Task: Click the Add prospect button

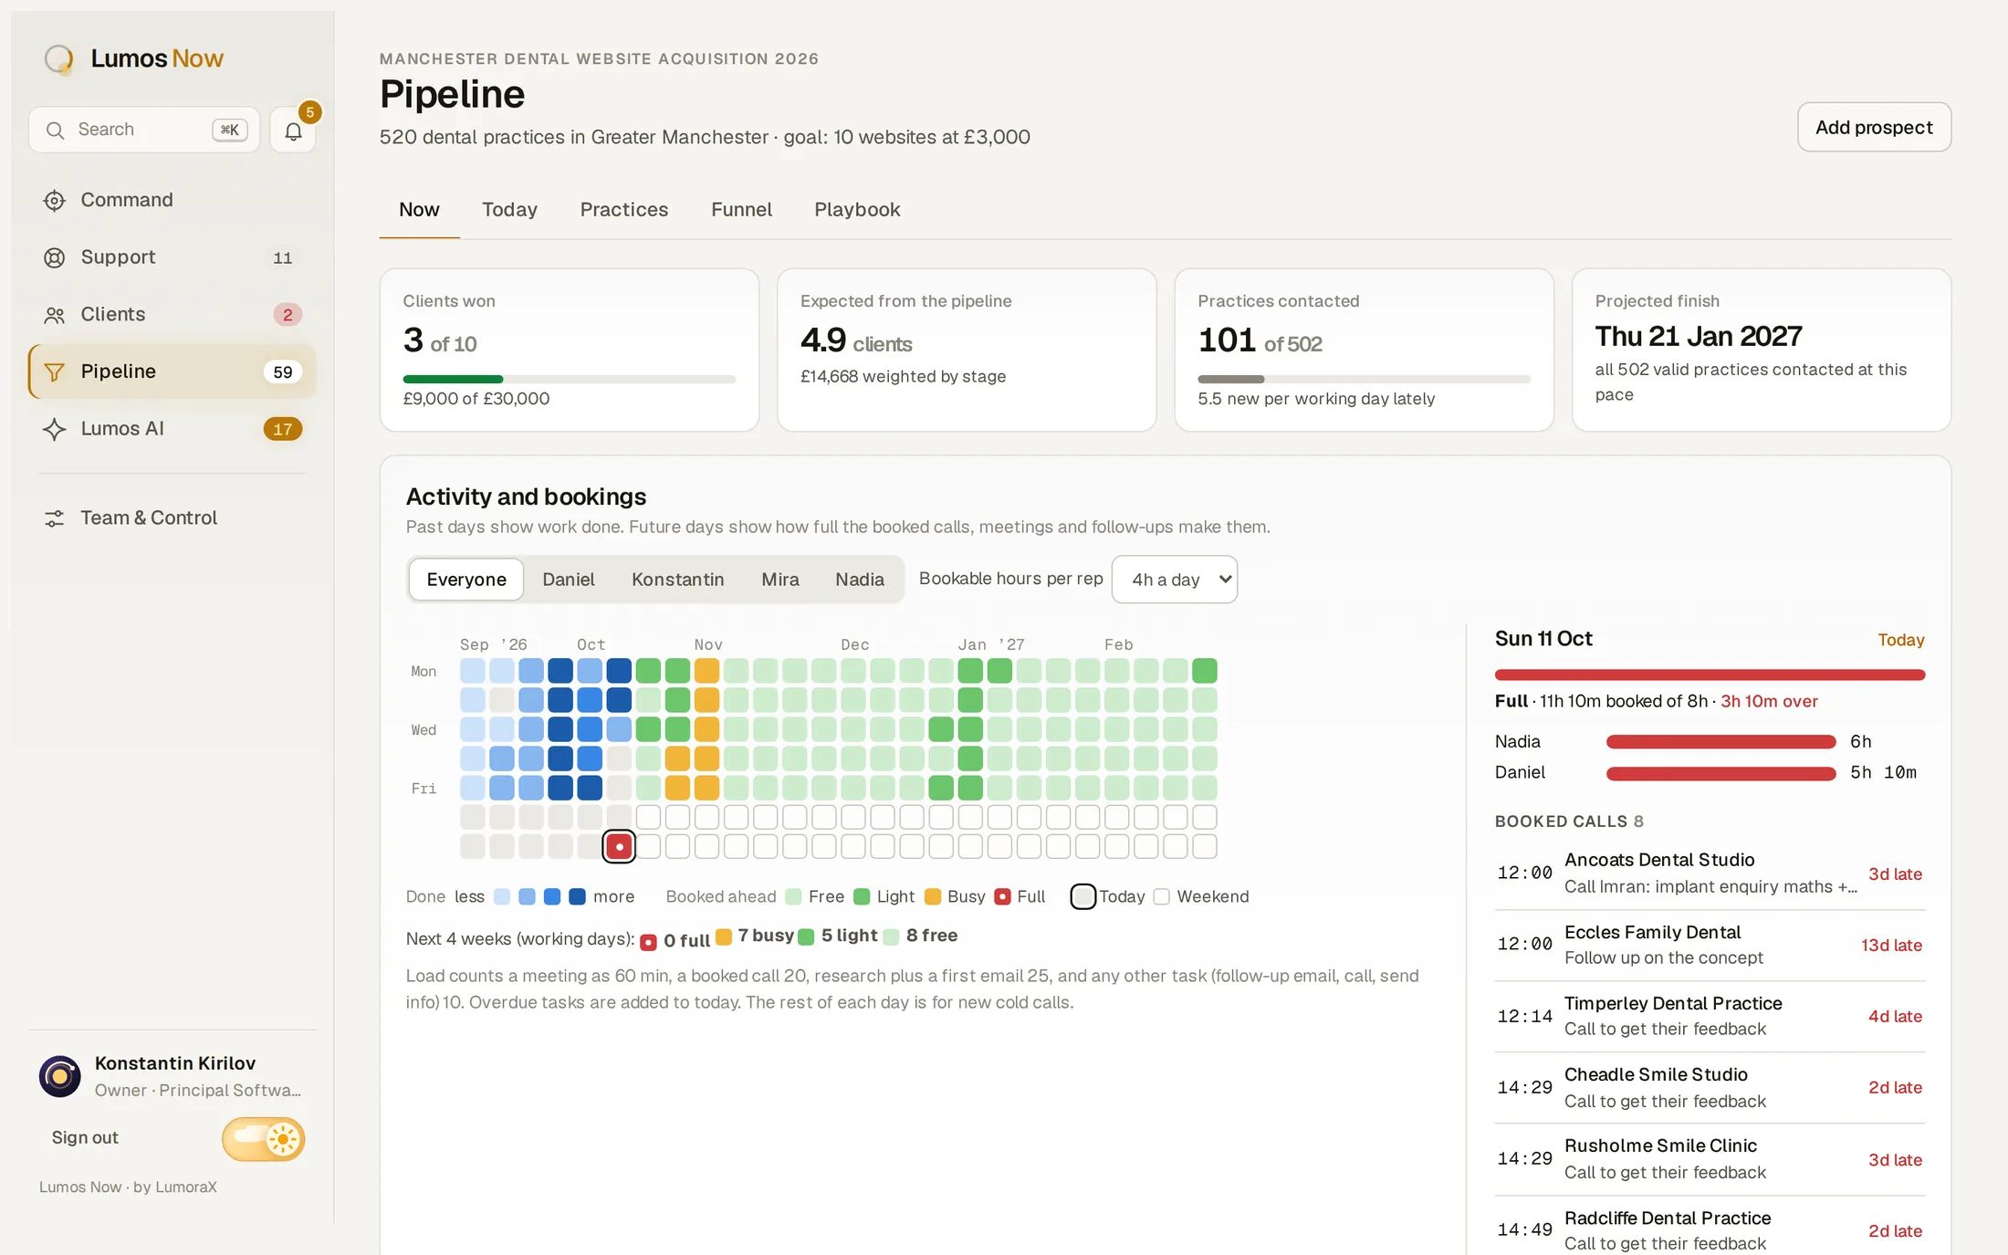Action: click(1874, 128)
